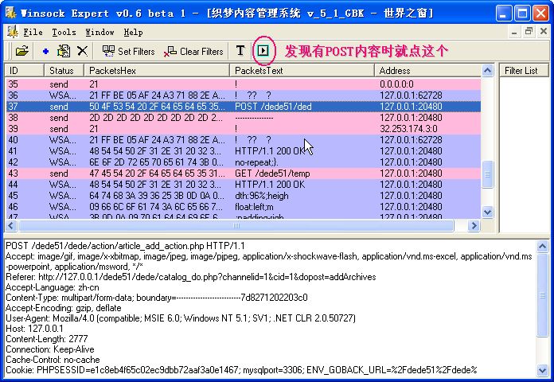Open the Help menu
This screenshot has width=554, height=382.
pos(133,32)
